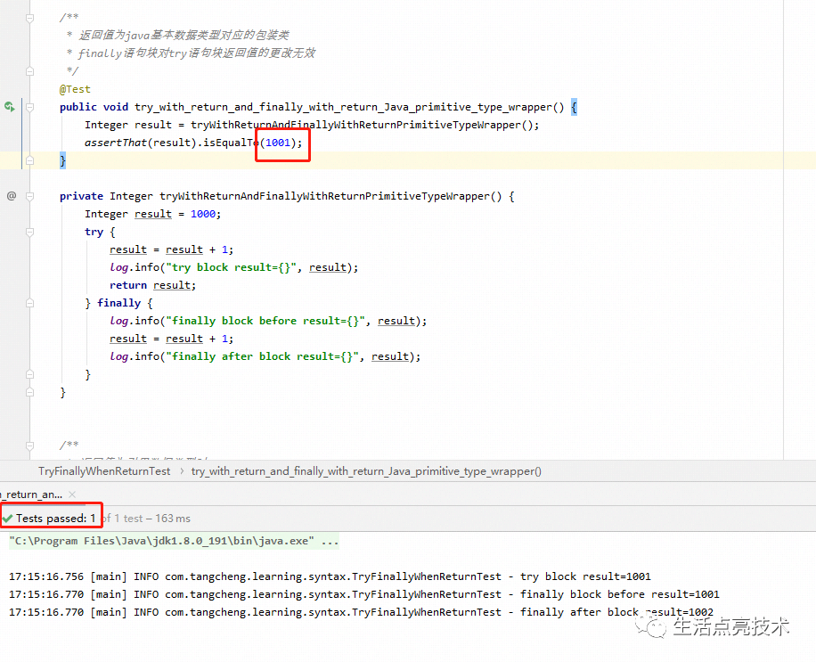
Task: Click the java.exe command line link
Action: pos(174,541)
